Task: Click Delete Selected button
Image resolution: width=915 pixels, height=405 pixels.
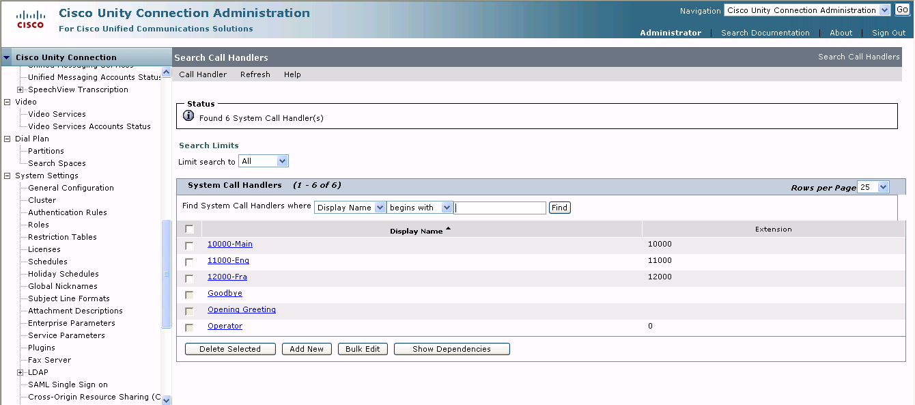Action: click(230, 349)
